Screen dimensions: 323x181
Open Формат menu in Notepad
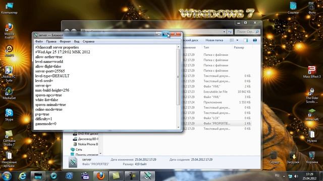[x=65, y=41]
